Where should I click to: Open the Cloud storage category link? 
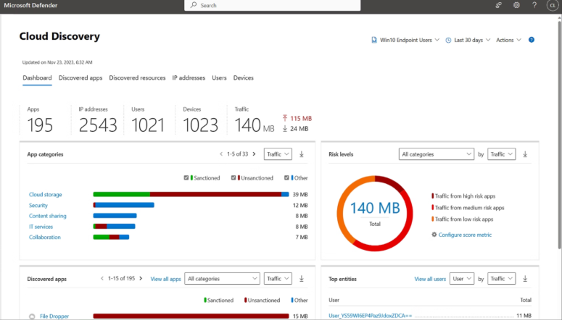pos(46,194)
